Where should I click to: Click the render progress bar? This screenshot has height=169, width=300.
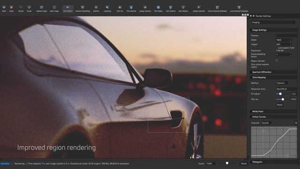pos(7,164)
